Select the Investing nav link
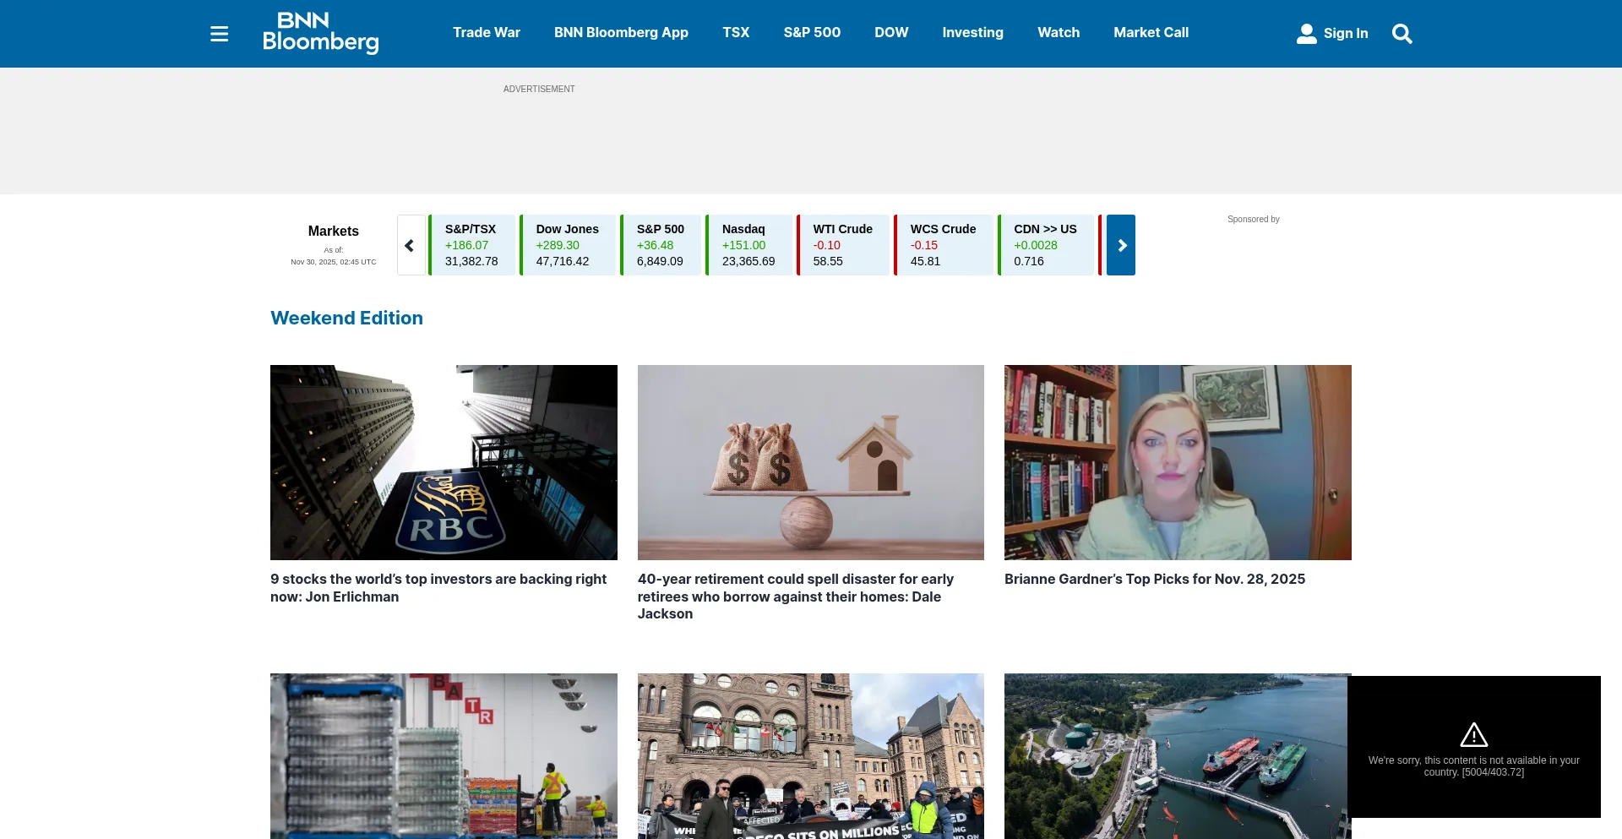 click(x=972, y=33)
